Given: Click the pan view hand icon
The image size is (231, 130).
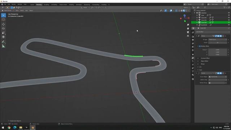Looking at the screenshot, I should coord(188,29).
